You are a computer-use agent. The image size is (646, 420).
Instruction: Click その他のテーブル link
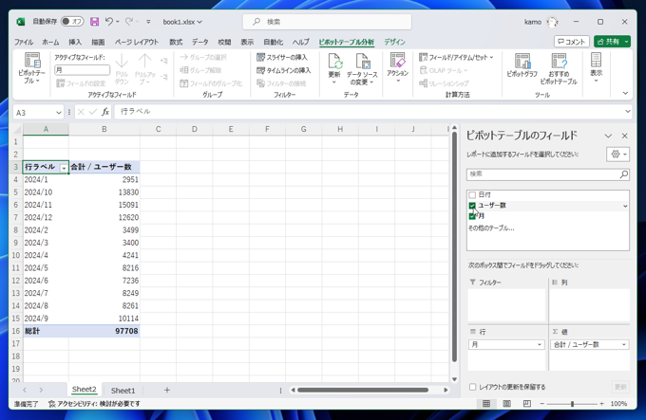(x=491, y=228)
